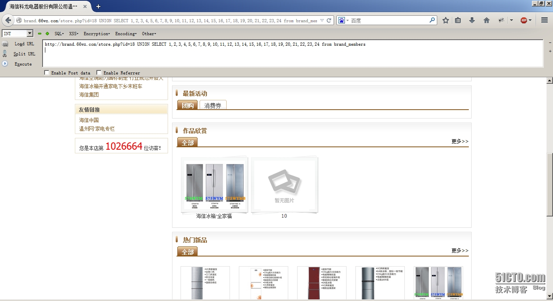
Task: Open the 暂无图片 placeholder thumbnail
Action: pyautogui.click(x=284, y=184)
